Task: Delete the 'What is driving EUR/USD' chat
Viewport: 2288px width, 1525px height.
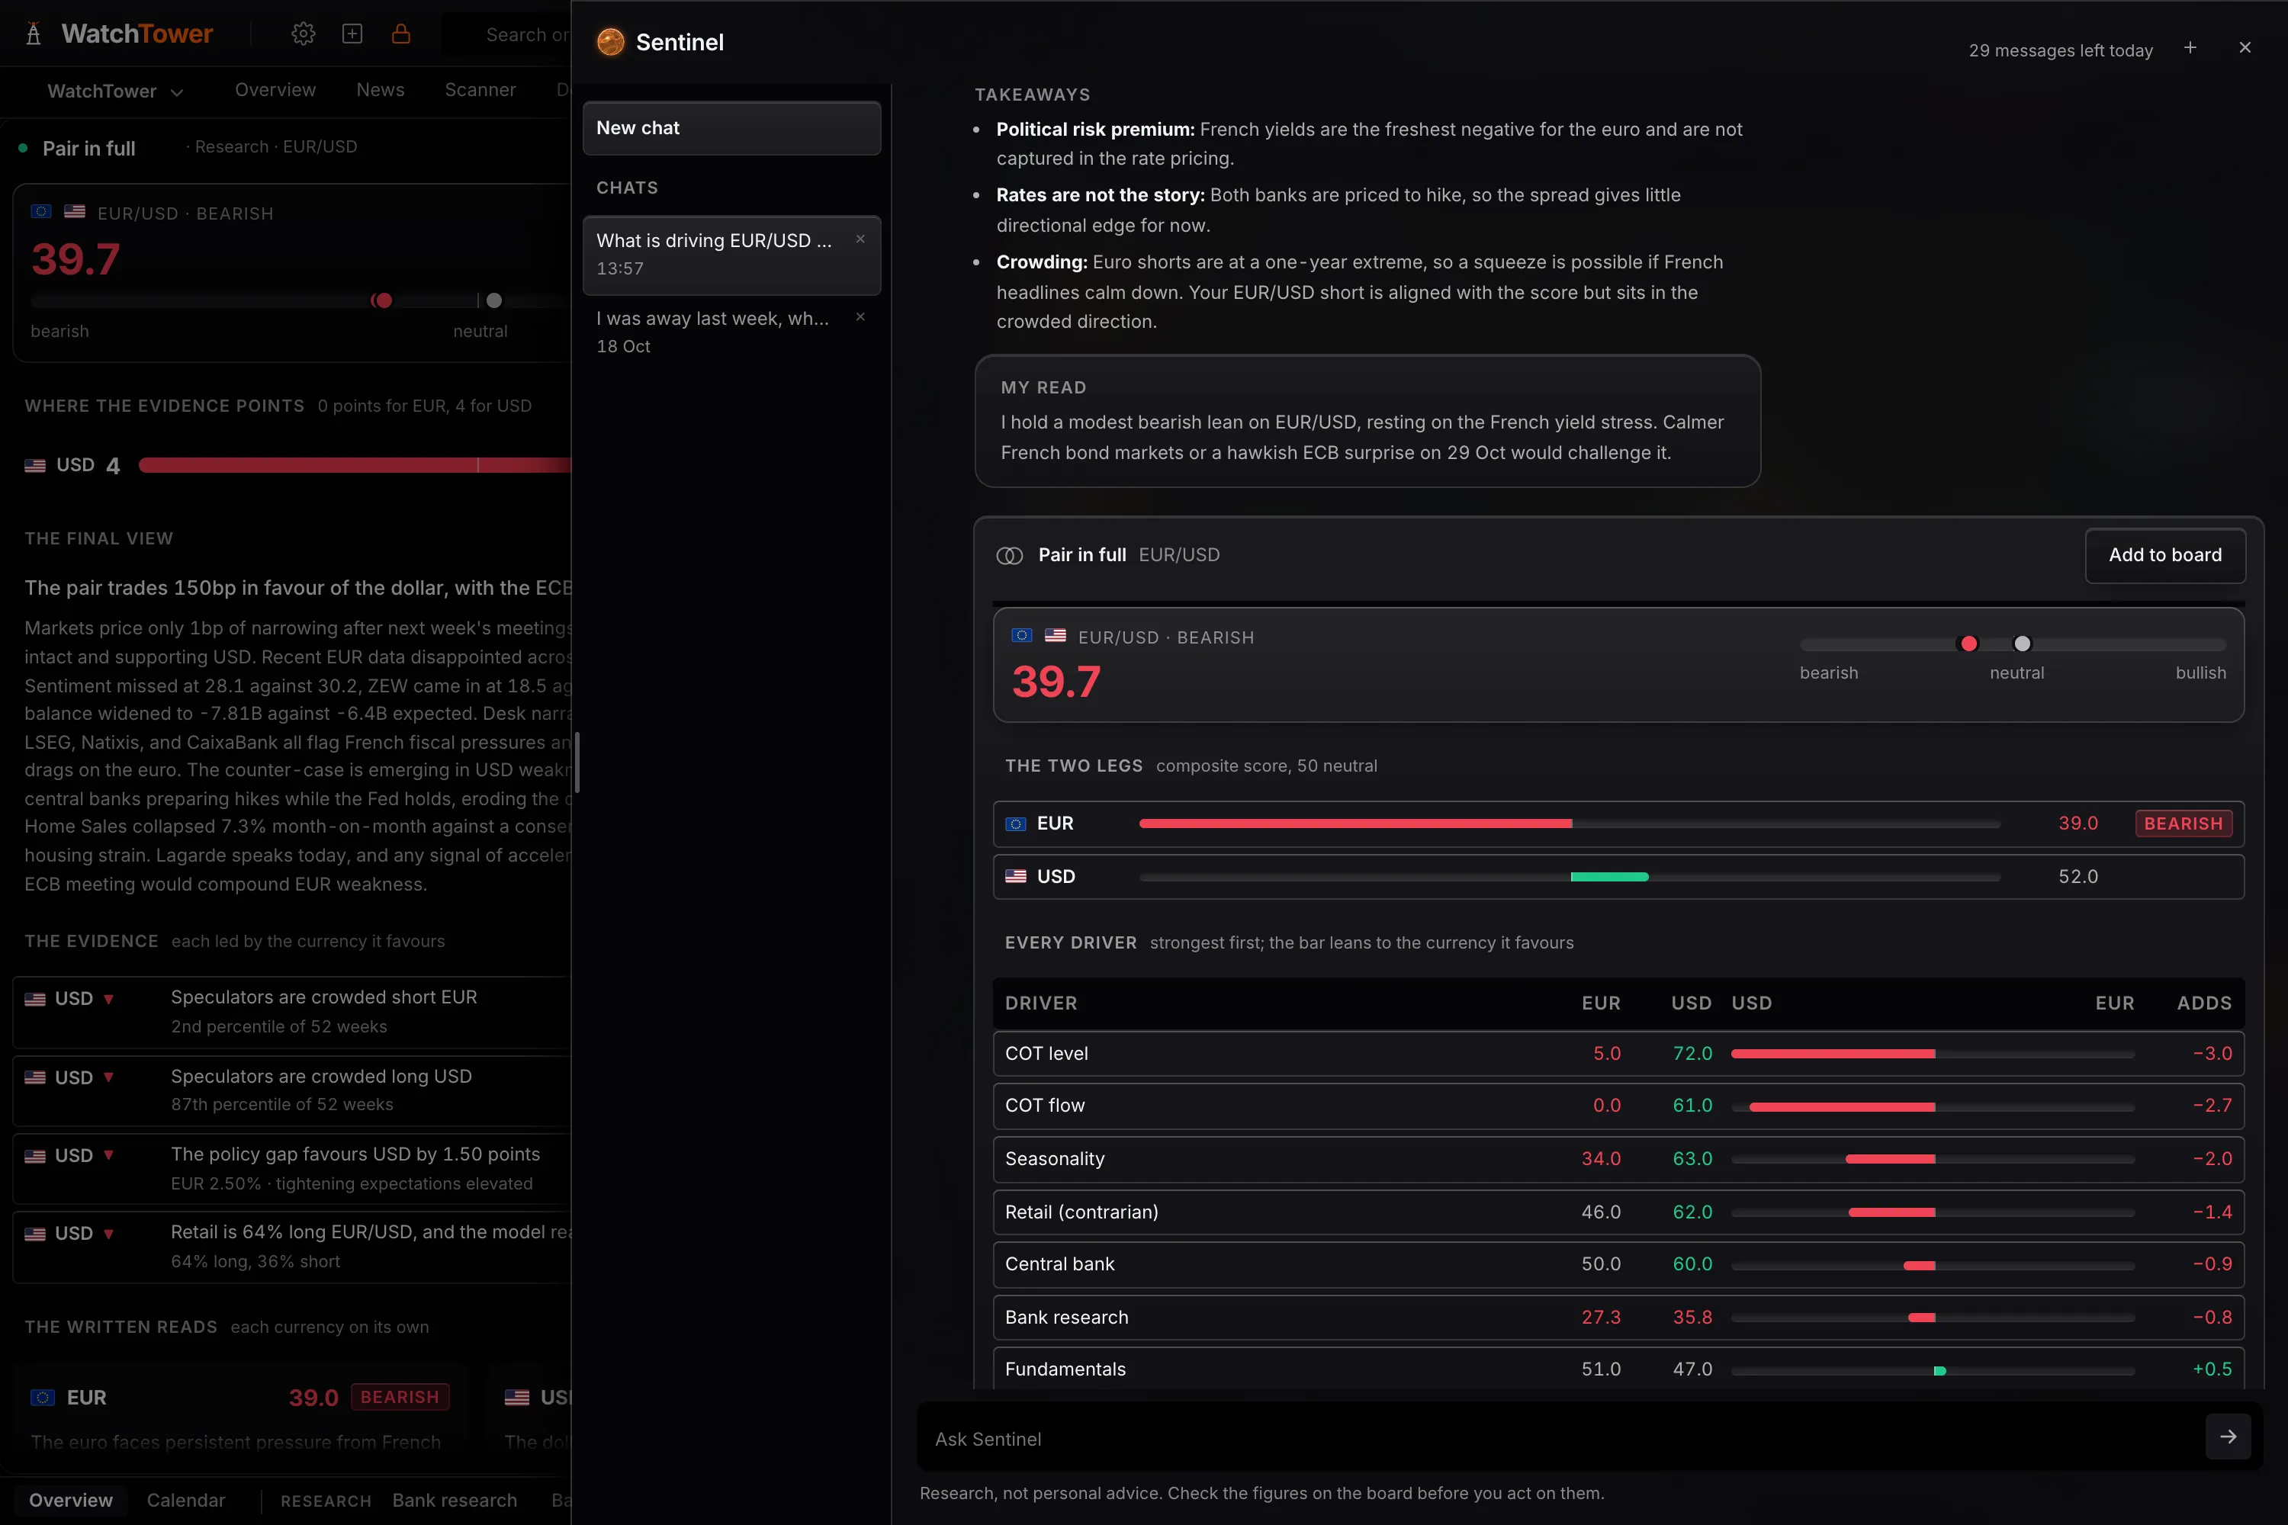Action: click(x=860, y=239)
